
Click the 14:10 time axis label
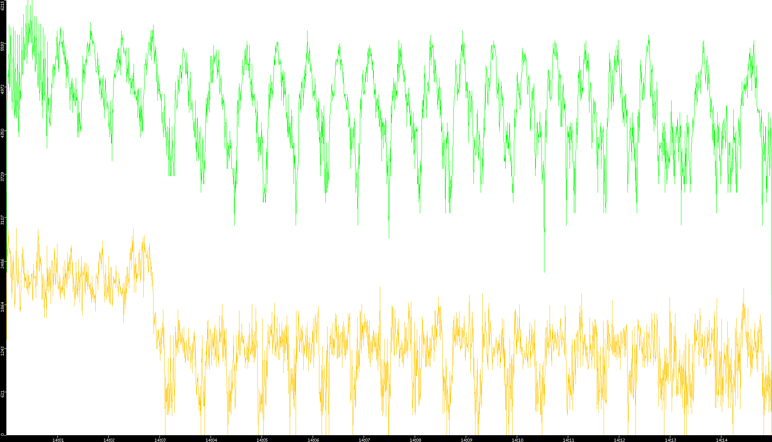click(517, 439)
